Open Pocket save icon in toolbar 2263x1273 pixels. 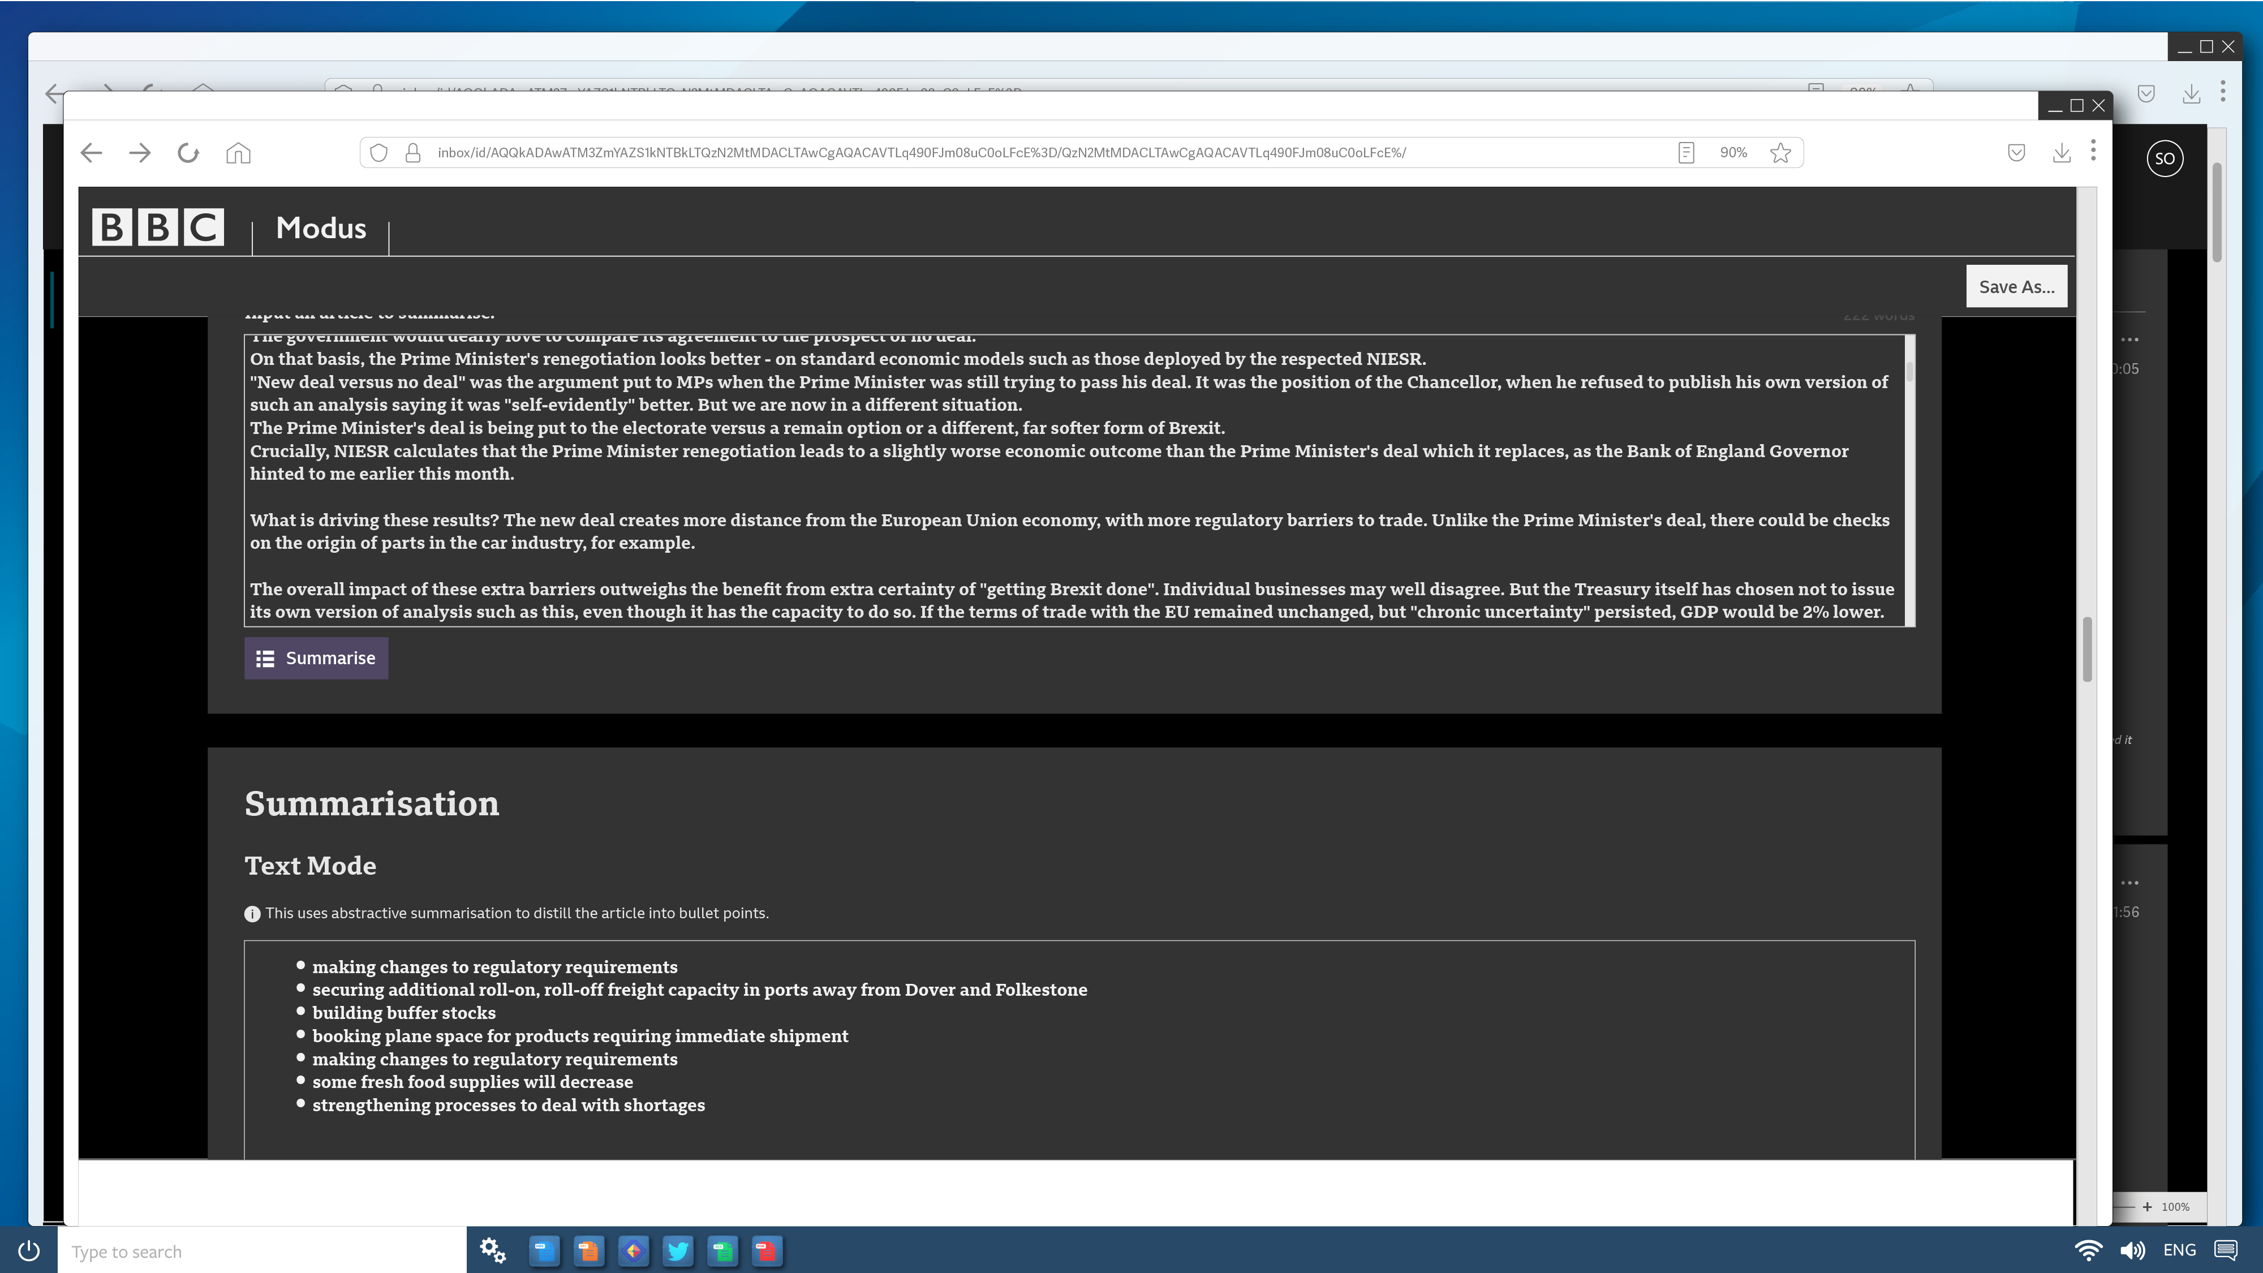[2017, 153]
